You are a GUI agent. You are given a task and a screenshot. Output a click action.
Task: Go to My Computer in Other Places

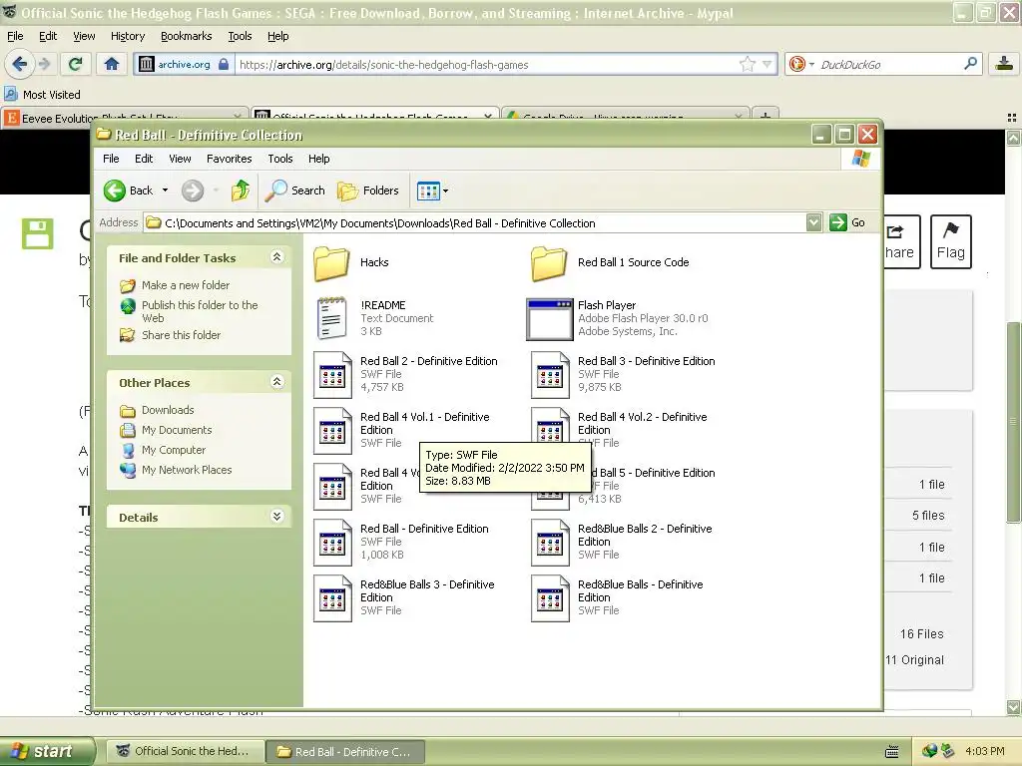pyautogui.click(x=174, y=450)
